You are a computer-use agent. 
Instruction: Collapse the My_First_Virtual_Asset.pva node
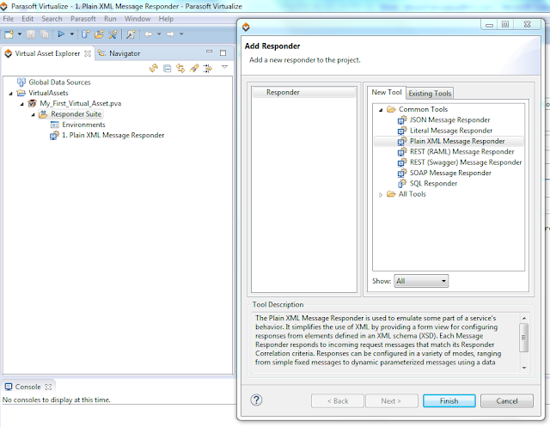click(21, 104)
